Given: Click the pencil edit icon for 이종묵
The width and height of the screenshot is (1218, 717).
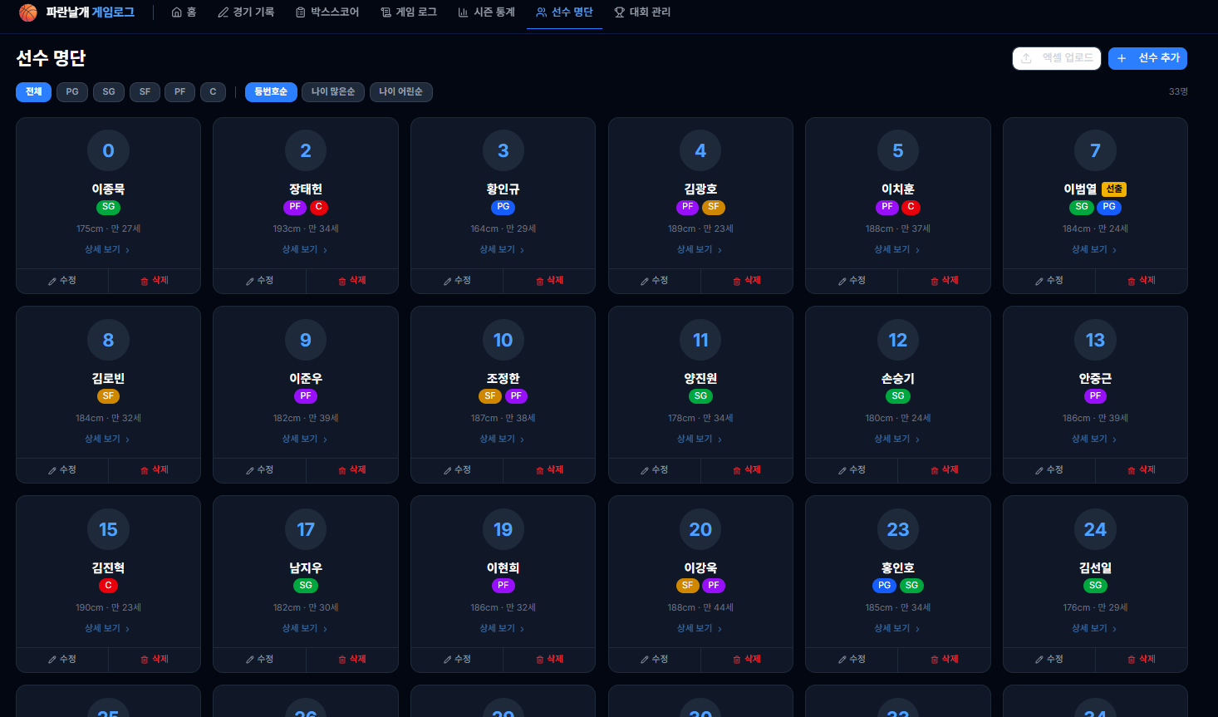Looking at the screenshot, I should point(52,281).
